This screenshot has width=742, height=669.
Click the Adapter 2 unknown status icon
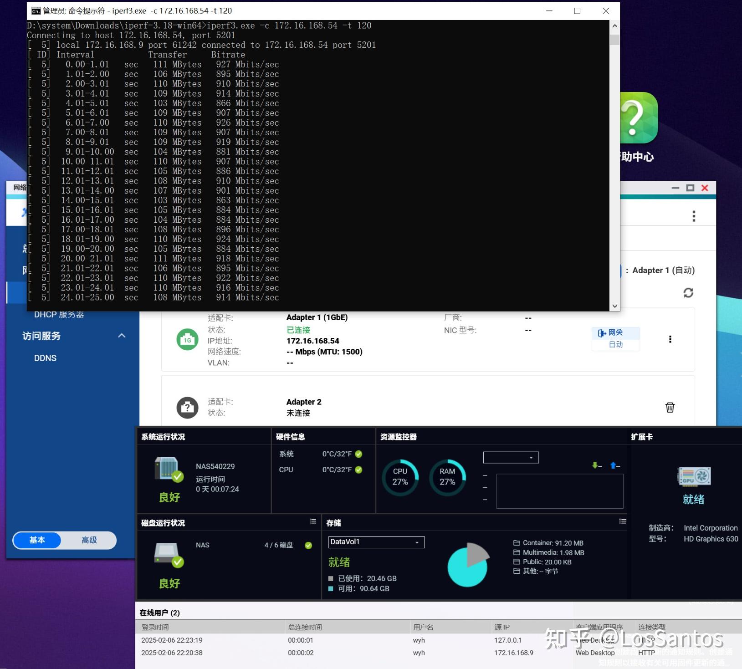point(187,407)
